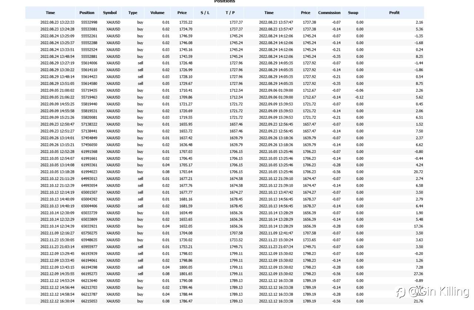Image resolution: width=474 pixels, height=310 pixels.
Task: Click the swap value -0.06
Action: click(359, 90)
